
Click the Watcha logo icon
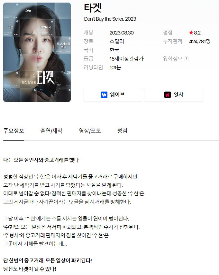coord(168,95)
